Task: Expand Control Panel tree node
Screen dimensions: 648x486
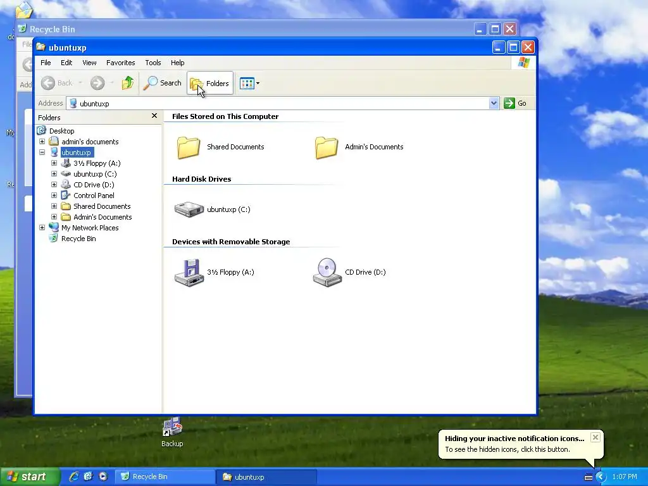Action: pyautogui.click(x=54, y=195)
